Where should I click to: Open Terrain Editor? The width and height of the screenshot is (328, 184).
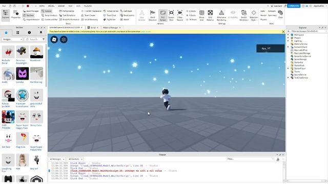click(x=111, y=11)
